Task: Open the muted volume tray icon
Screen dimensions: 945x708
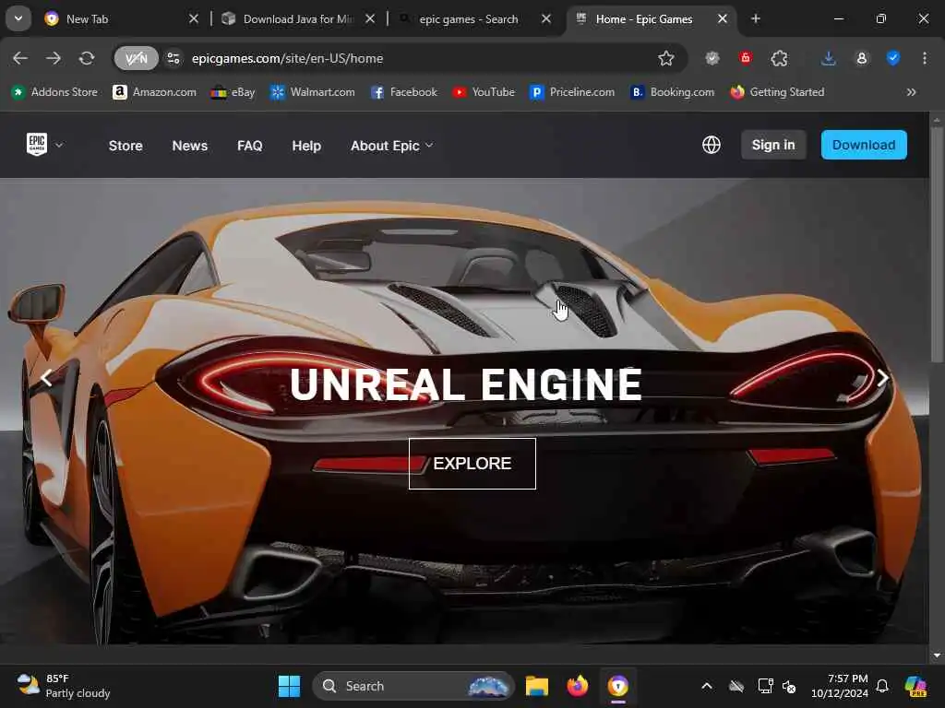Action: point(790,686)
